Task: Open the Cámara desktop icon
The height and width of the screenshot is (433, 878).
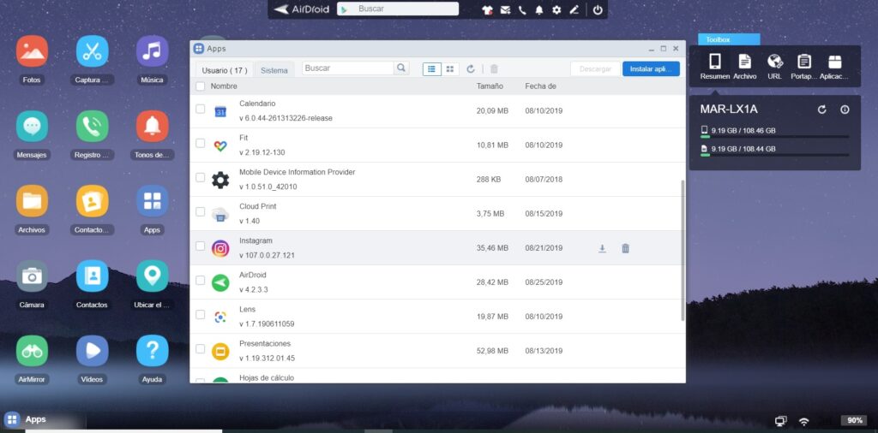Action: 32,276
